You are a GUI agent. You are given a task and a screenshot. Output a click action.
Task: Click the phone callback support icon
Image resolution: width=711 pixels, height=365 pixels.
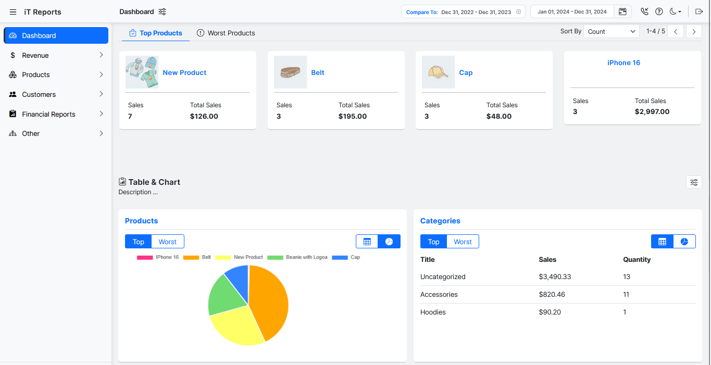pos(645,12)
